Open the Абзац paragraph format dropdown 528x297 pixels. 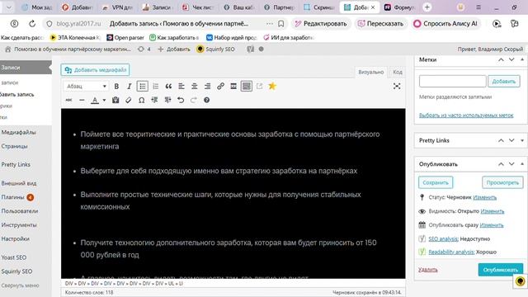point(86,86)
